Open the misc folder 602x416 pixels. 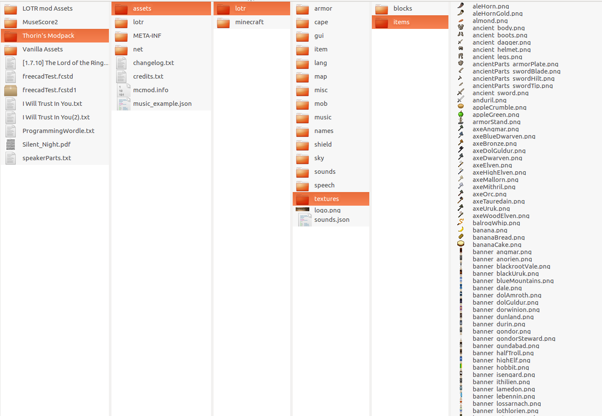pos(331,90)
